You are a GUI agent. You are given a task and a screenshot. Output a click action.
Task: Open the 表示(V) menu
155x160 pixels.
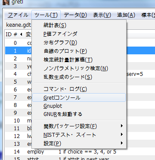102,15
